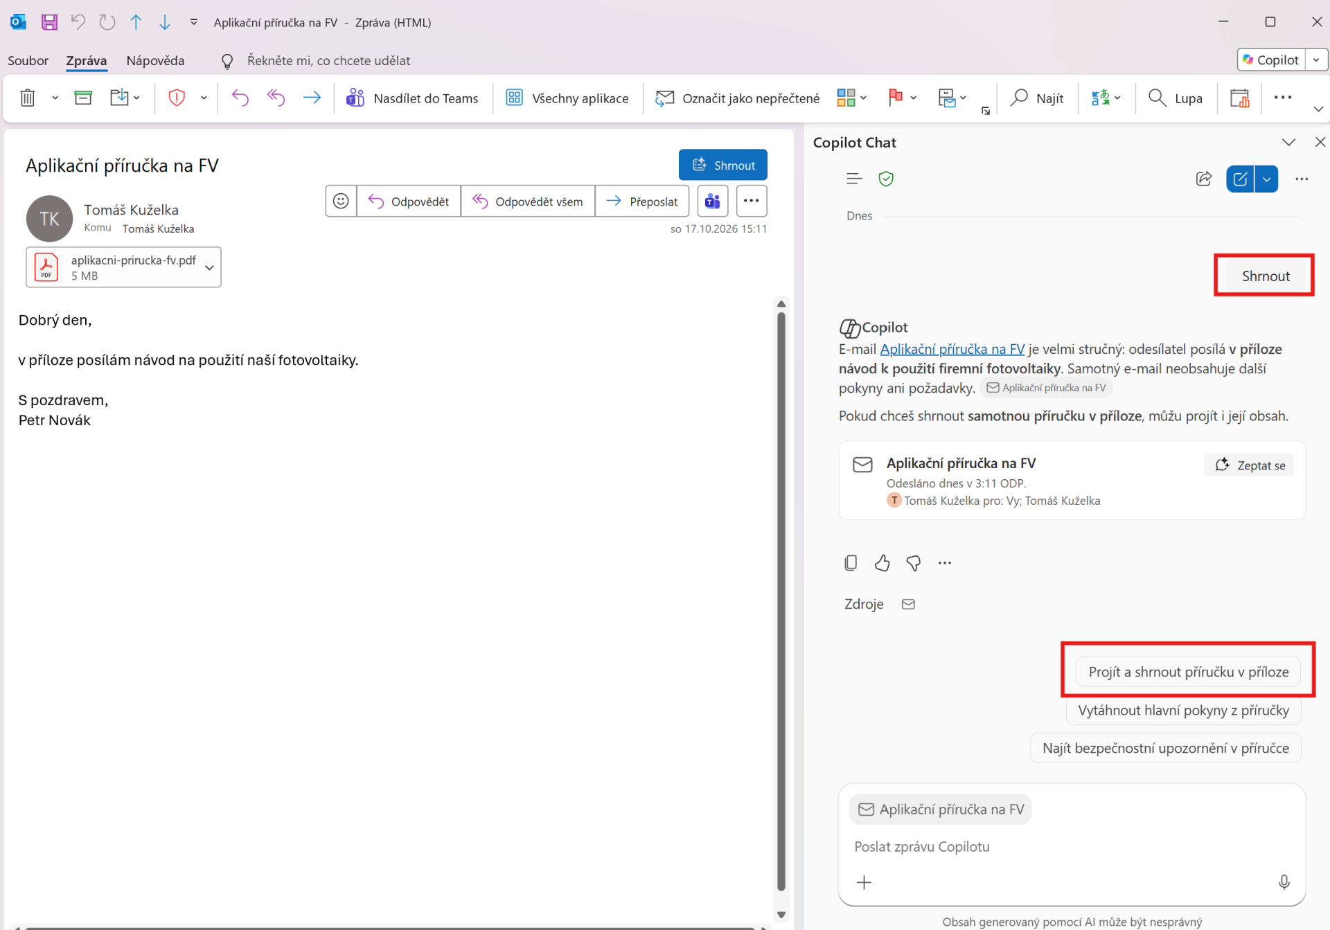The height and width of the screenshot is (930, 1330).
Task: Save the message using the floppy disk icon
Action: (49, 22)
